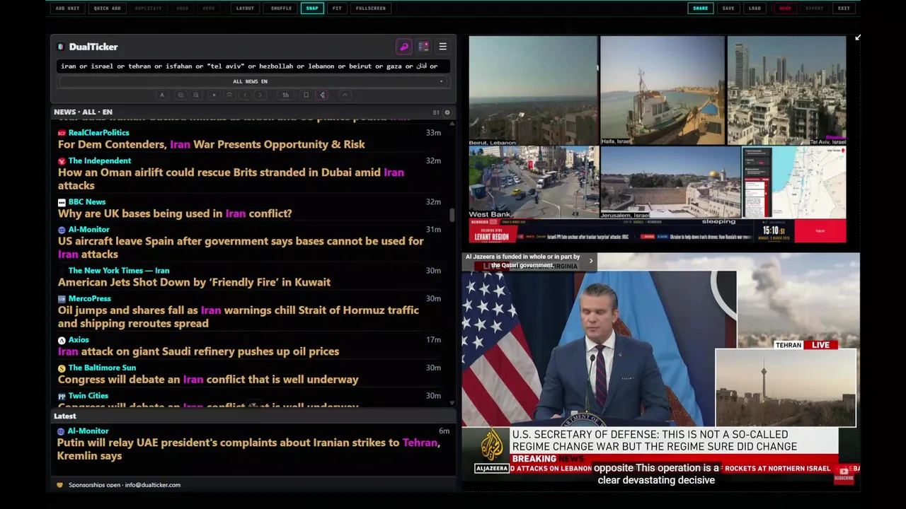
Task: Click The Baltimore Sun source icon
Action: [62, 368]
